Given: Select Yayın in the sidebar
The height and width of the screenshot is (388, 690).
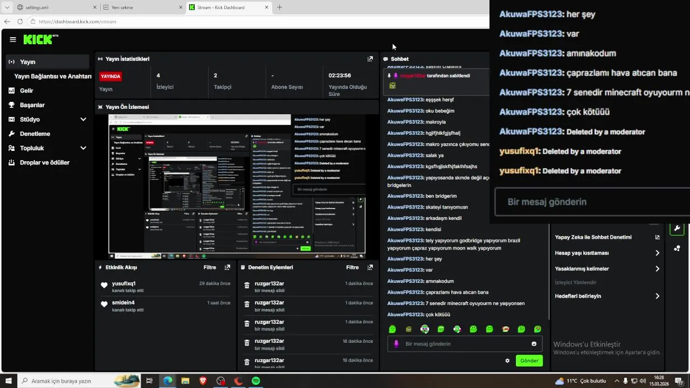Looking at the screenshot, I should [x=47, y=62].
